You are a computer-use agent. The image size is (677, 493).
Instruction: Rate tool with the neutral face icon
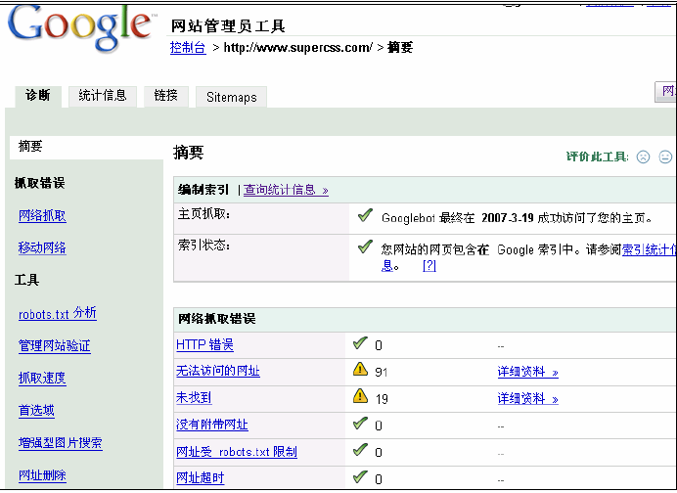pos(665,157)
